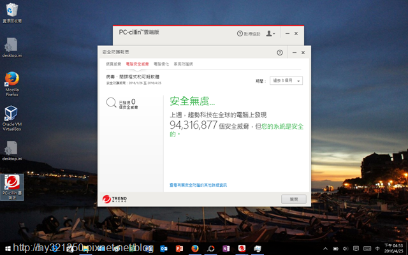Viewport: 408px width, 255px height.
Task: Click the help question mark icon in the 安全防護報表 window
Action: click(x=280, y=52)
